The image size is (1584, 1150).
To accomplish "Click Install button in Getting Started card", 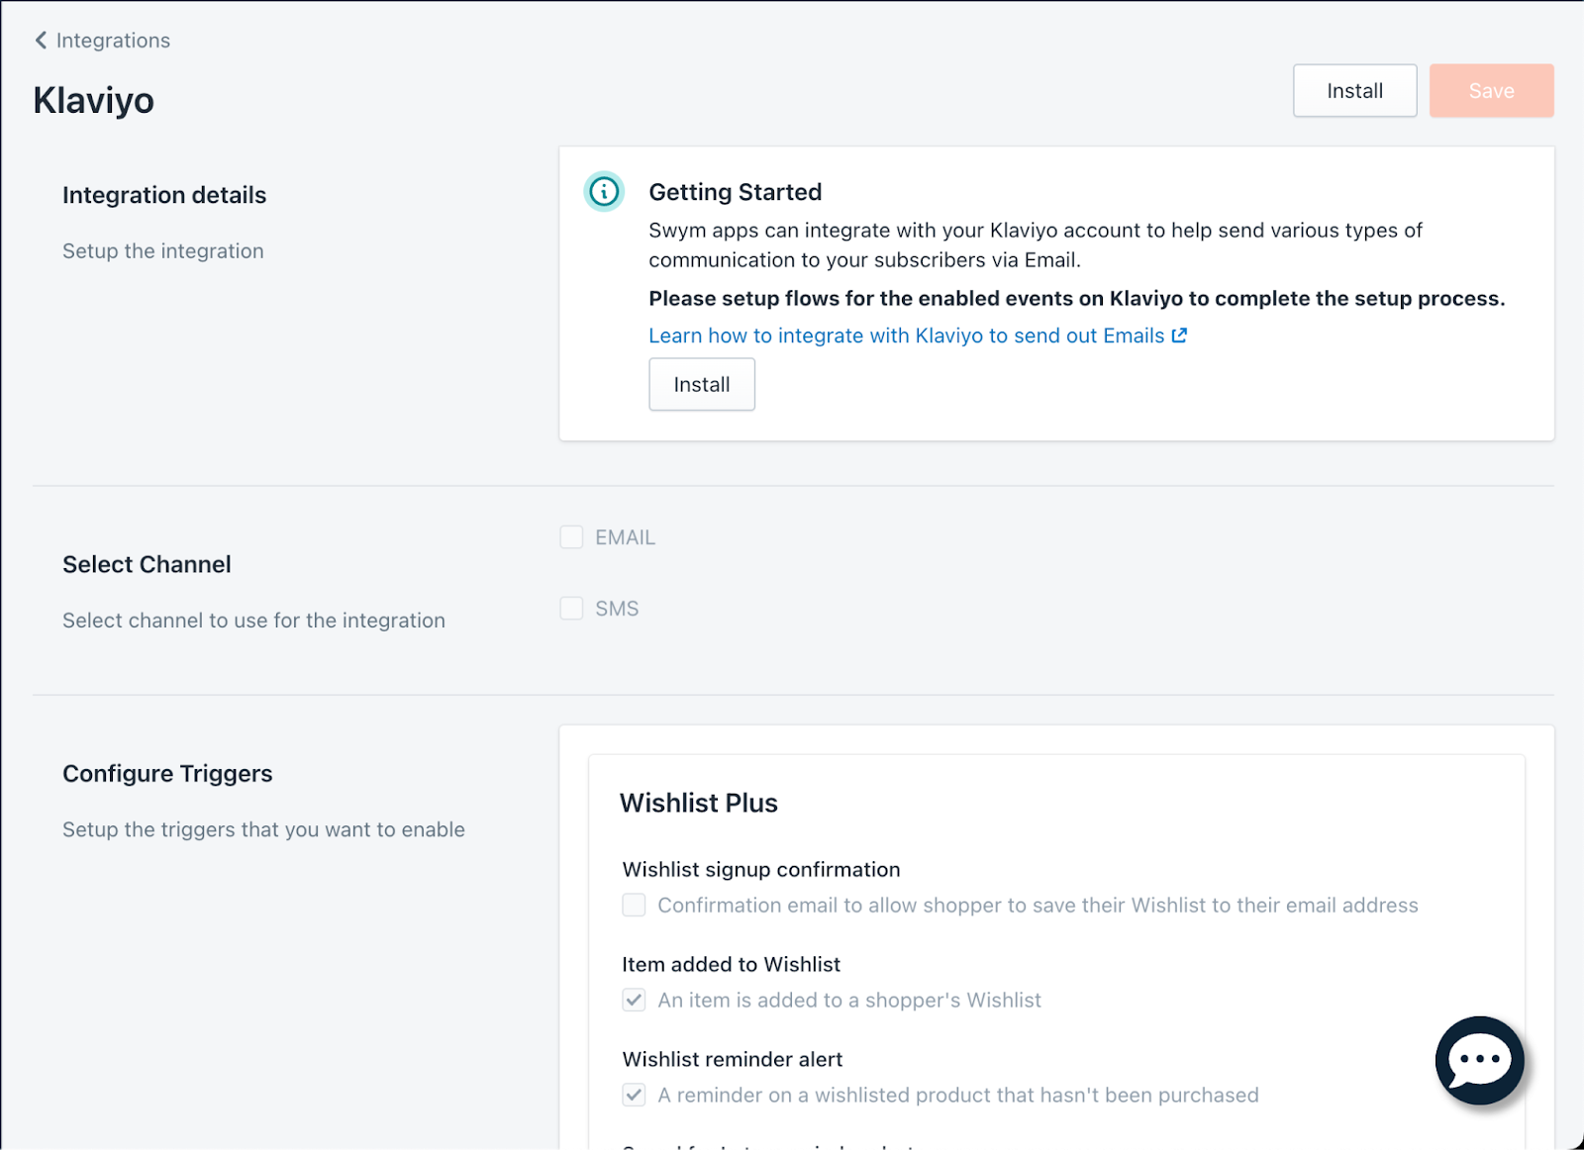I will coord(702,385).
